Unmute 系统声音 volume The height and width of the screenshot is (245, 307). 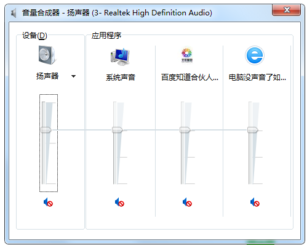click(x=119, y=203)
